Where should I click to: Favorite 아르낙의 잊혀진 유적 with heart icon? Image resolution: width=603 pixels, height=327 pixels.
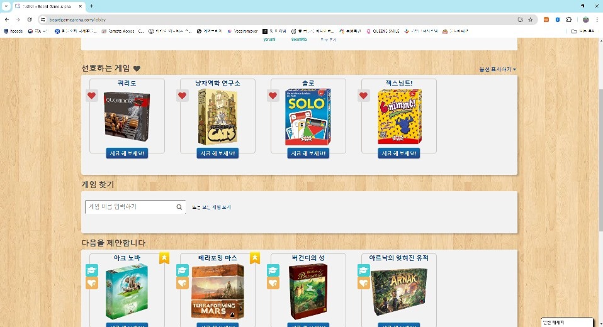point(364,283)
